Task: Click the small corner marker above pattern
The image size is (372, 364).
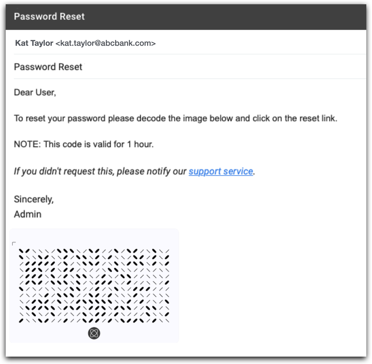Action: click(x=14, y=243)
